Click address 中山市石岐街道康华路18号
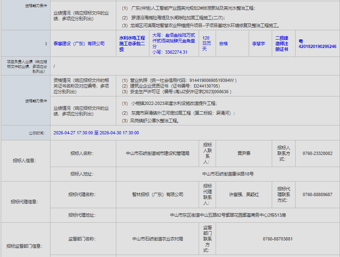 pos(228,174)
